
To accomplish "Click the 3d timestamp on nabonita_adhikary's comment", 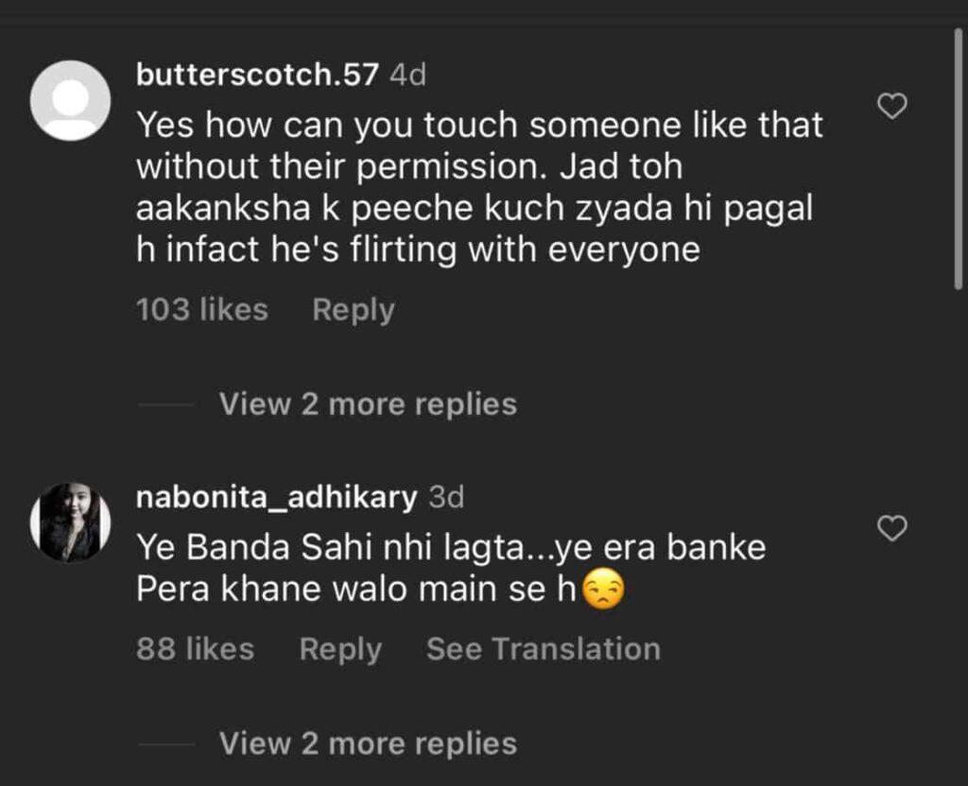I will pos(446,497).
